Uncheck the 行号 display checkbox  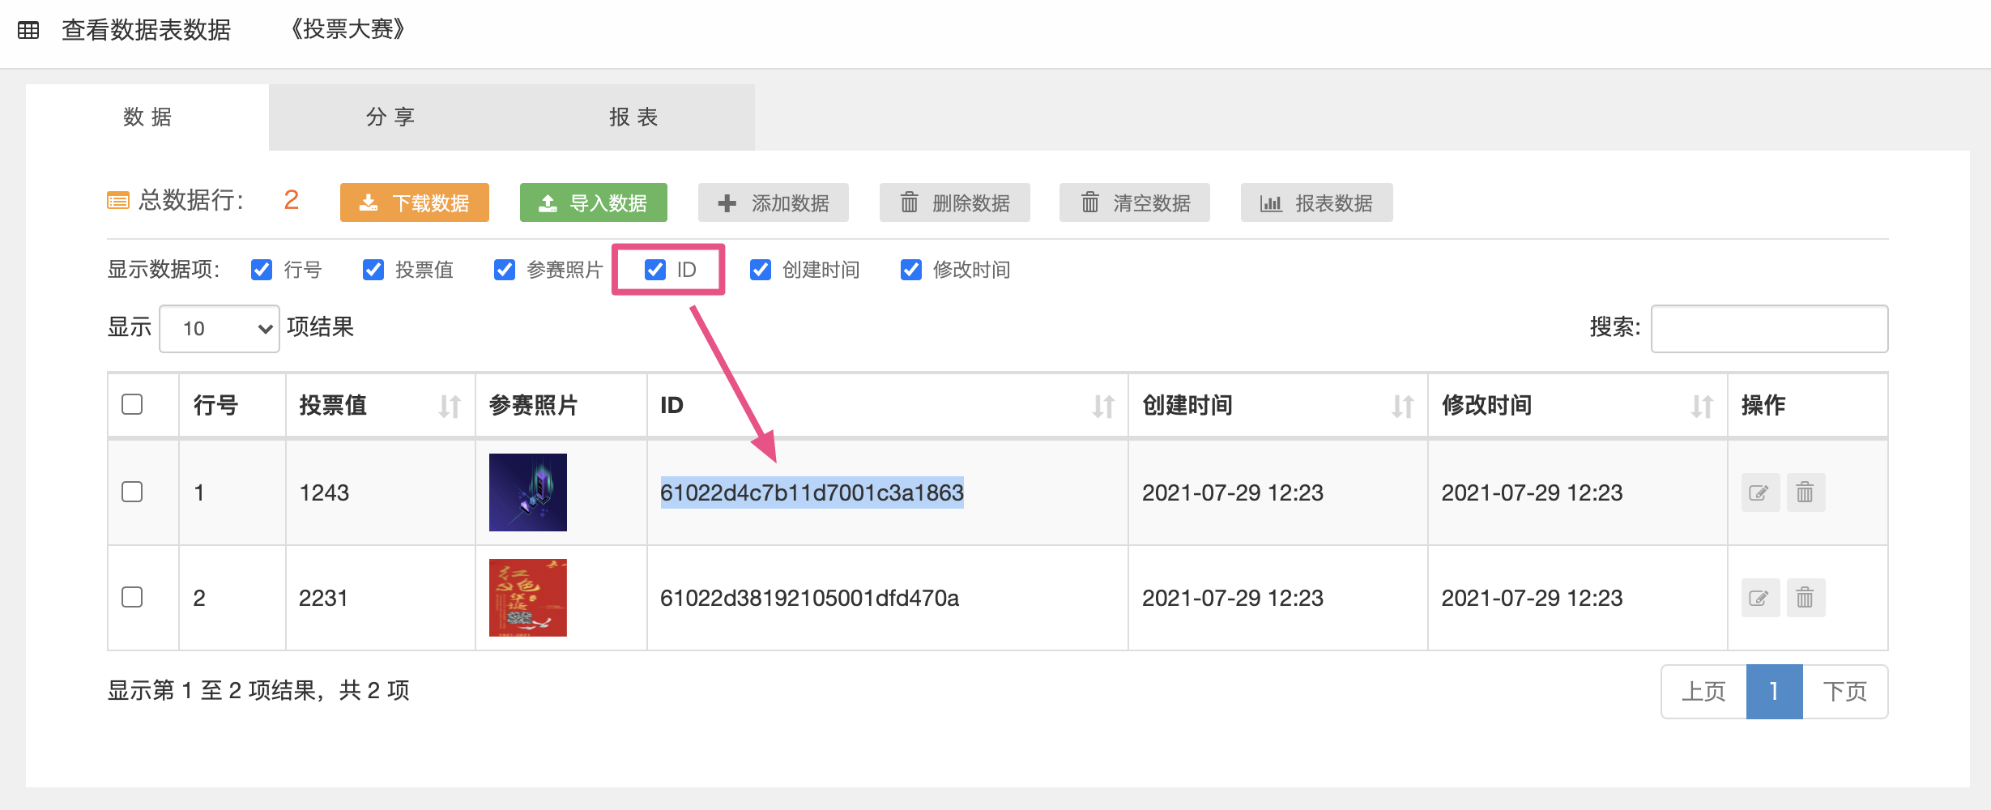click(262, 270)
